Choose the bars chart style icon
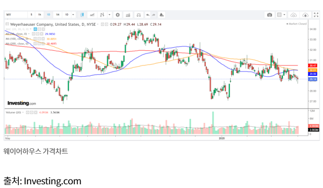 [x=102, y=15]
